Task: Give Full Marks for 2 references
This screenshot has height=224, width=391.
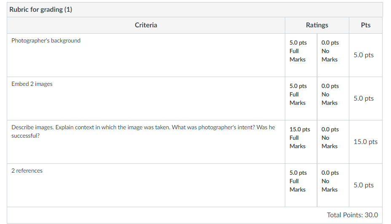Action: [x=301, y=185]
